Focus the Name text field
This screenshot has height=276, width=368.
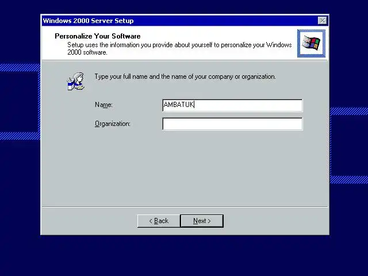pos(232,105)
